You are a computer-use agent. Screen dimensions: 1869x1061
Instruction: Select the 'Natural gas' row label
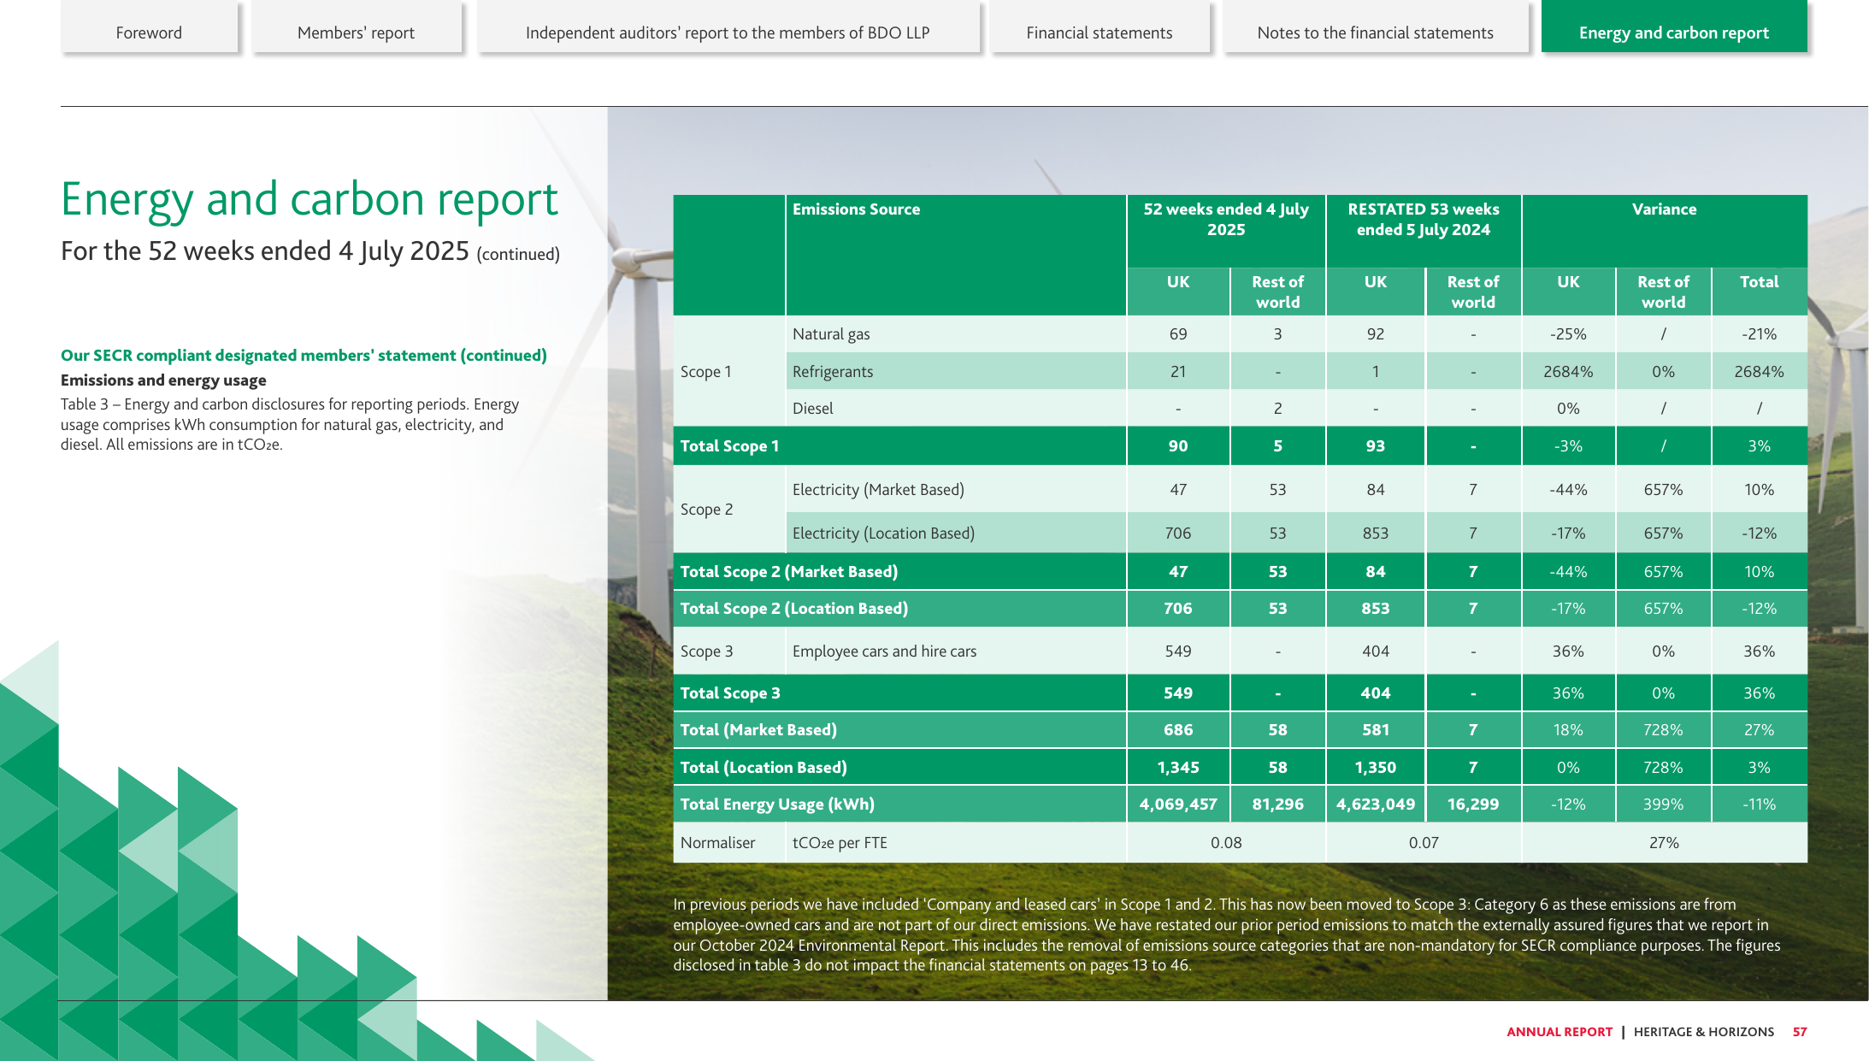[831, 333]
